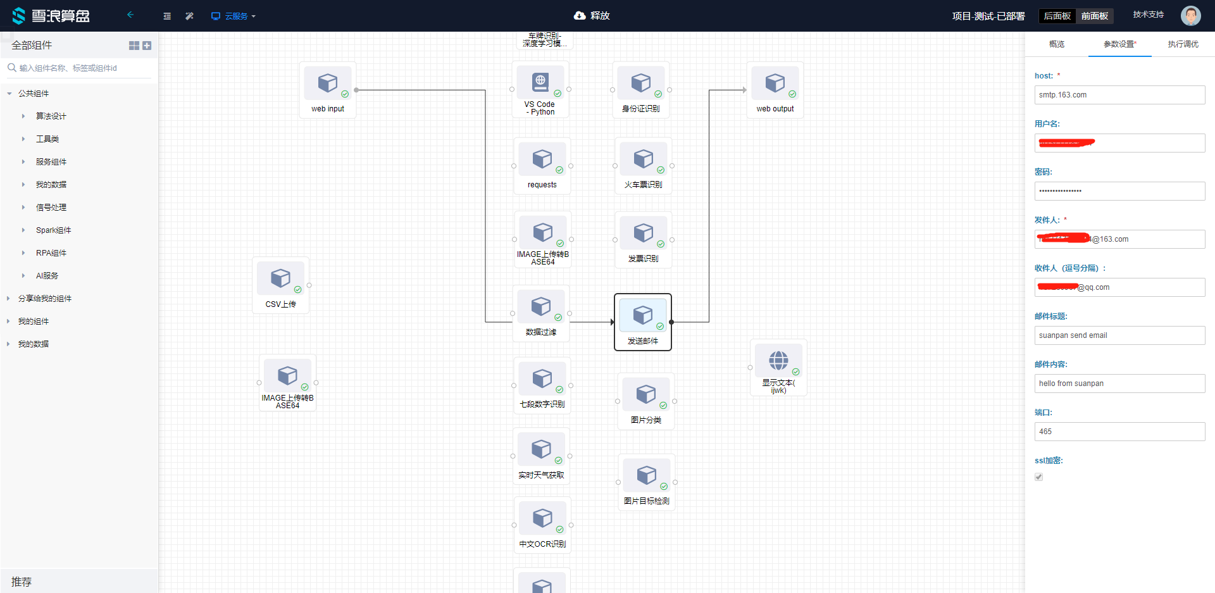Select the IMAGE上传转BASE64 node beside 发票识别

click(x=543, y=239)
